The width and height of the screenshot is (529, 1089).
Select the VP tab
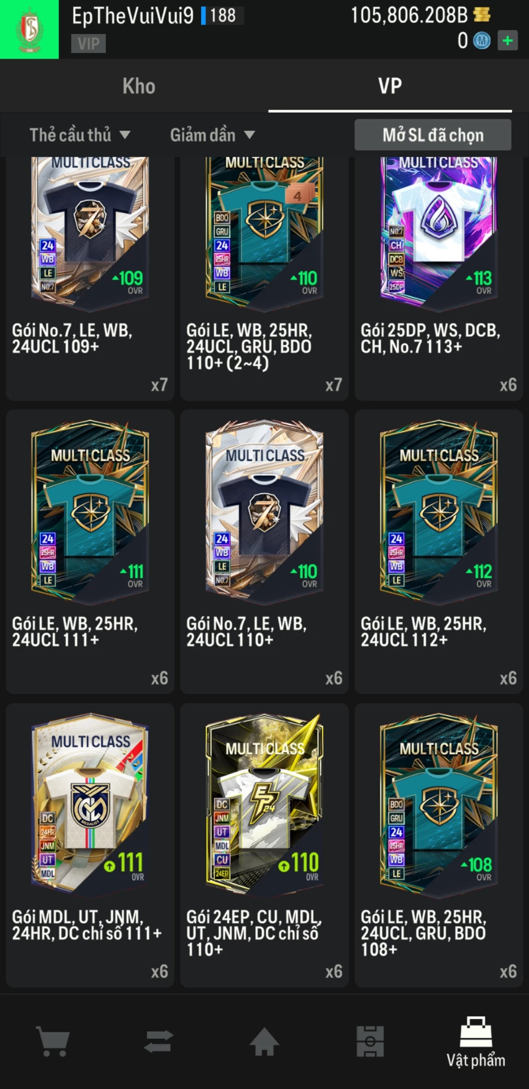pos(390,86)
